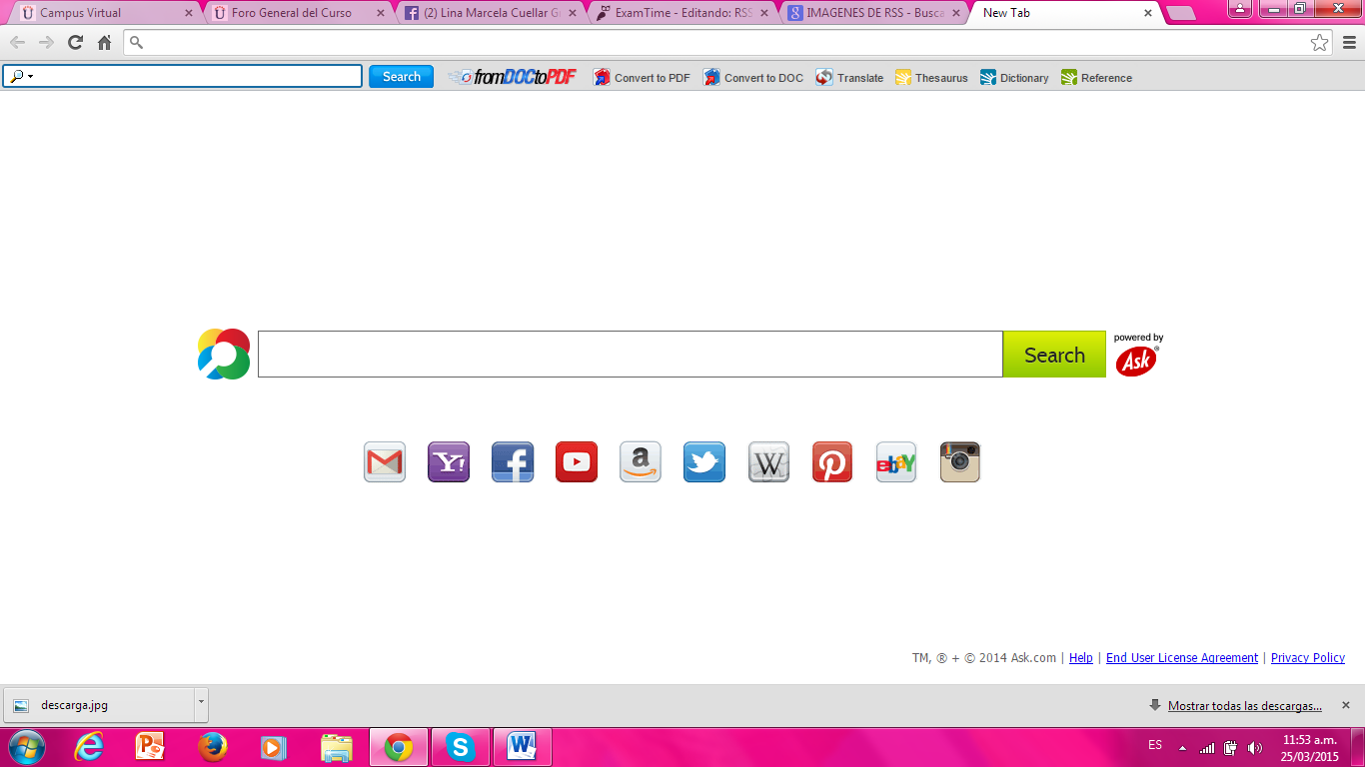Click Convert to DOC in toolbar

click(x=753, y=78)
